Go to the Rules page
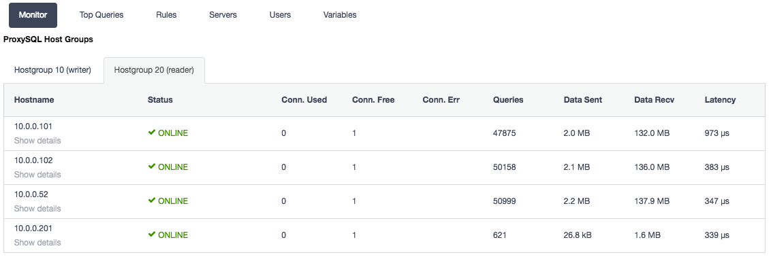 point(166,15)
